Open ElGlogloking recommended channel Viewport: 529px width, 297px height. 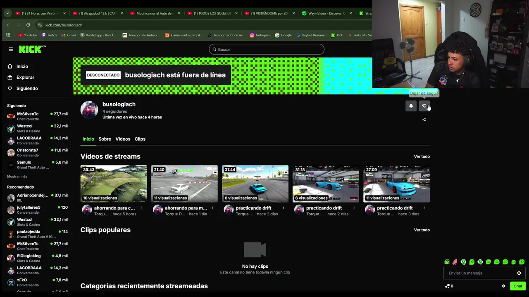point(37,258)
